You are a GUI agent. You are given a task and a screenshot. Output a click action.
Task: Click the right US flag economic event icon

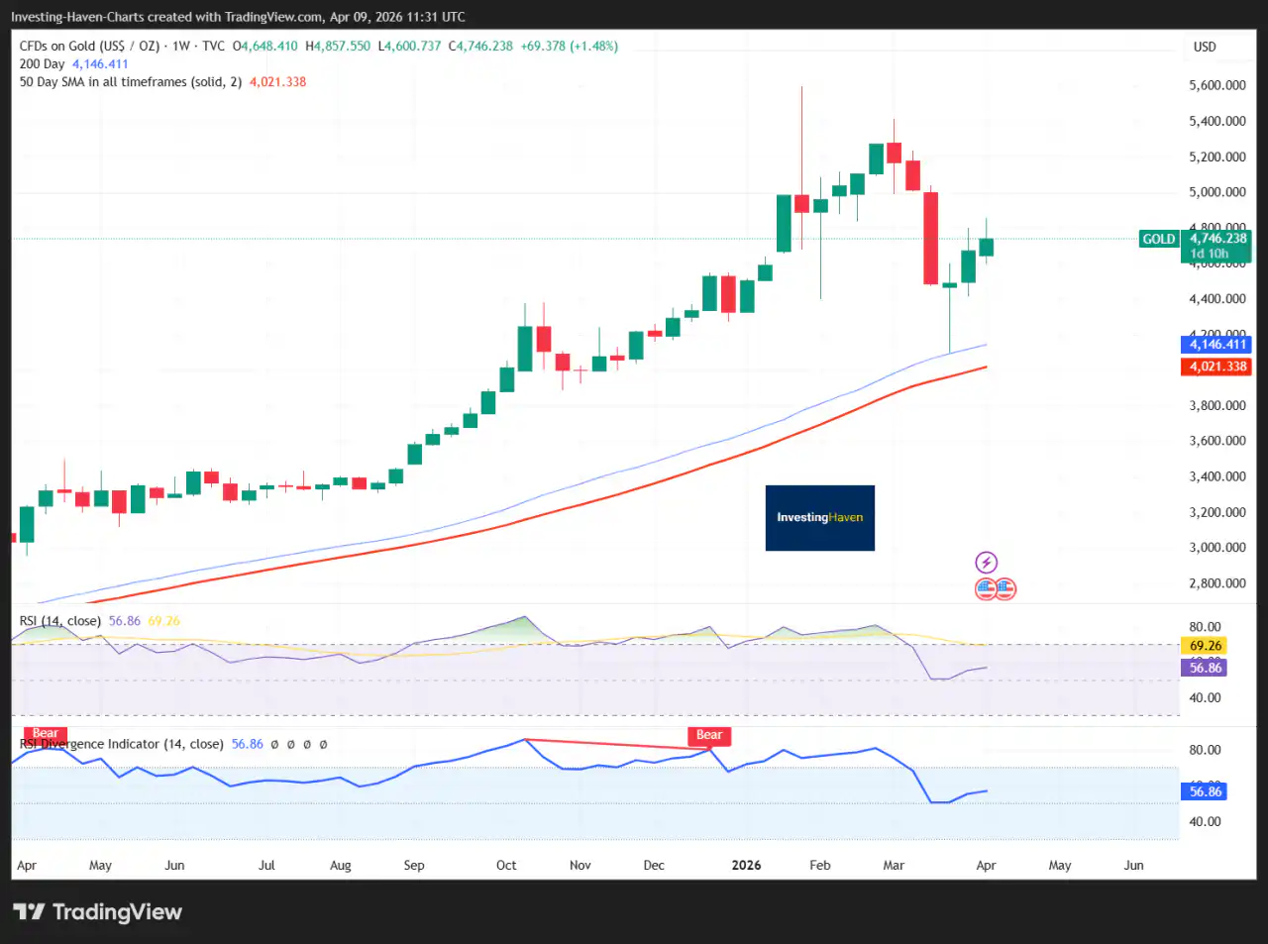pos(1005,589)
